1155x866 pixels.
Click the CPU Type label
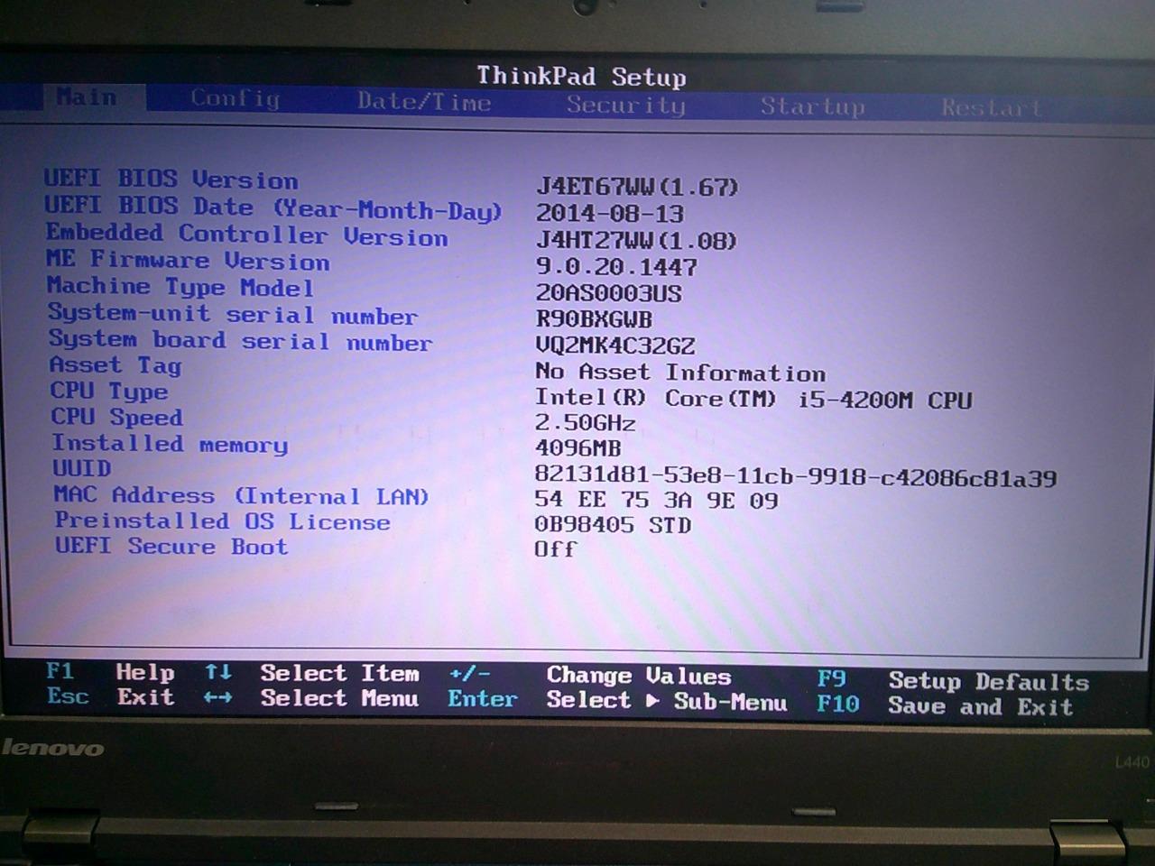tap(109, 392)
